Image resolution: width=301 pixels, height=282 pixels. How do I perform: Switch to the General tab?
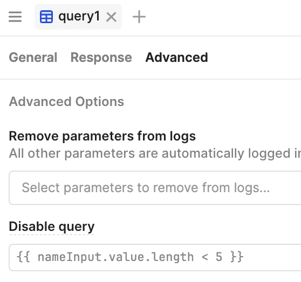(x=33, y=57)
